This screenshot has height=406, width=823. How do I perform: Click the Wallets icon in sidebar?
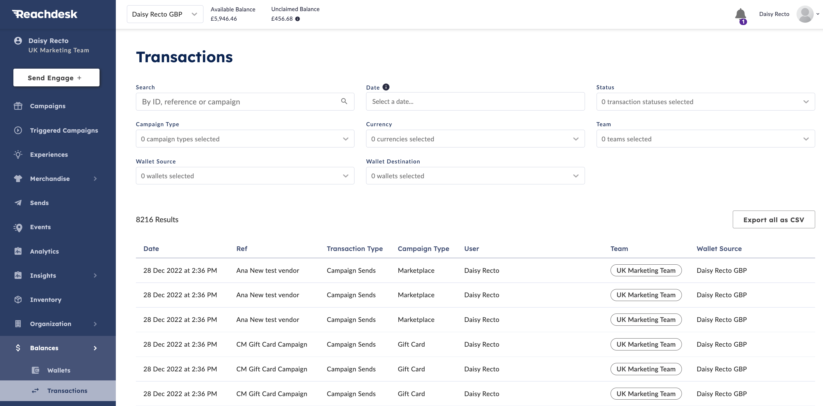pos(35,370)
